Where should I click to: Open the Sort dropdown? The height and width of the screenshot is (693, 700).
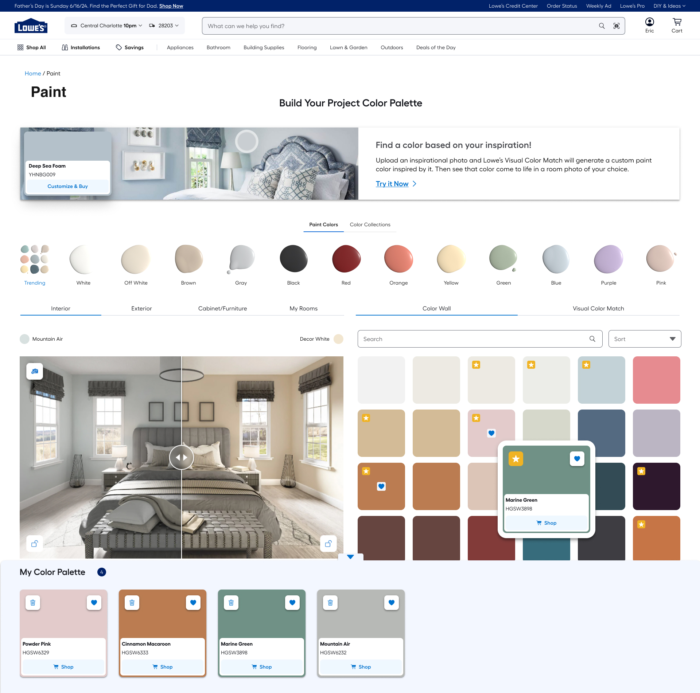click(645, 339)
